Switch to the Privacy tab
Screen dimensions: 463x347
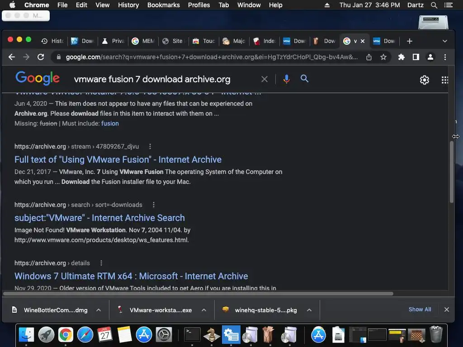pos(113,41)
